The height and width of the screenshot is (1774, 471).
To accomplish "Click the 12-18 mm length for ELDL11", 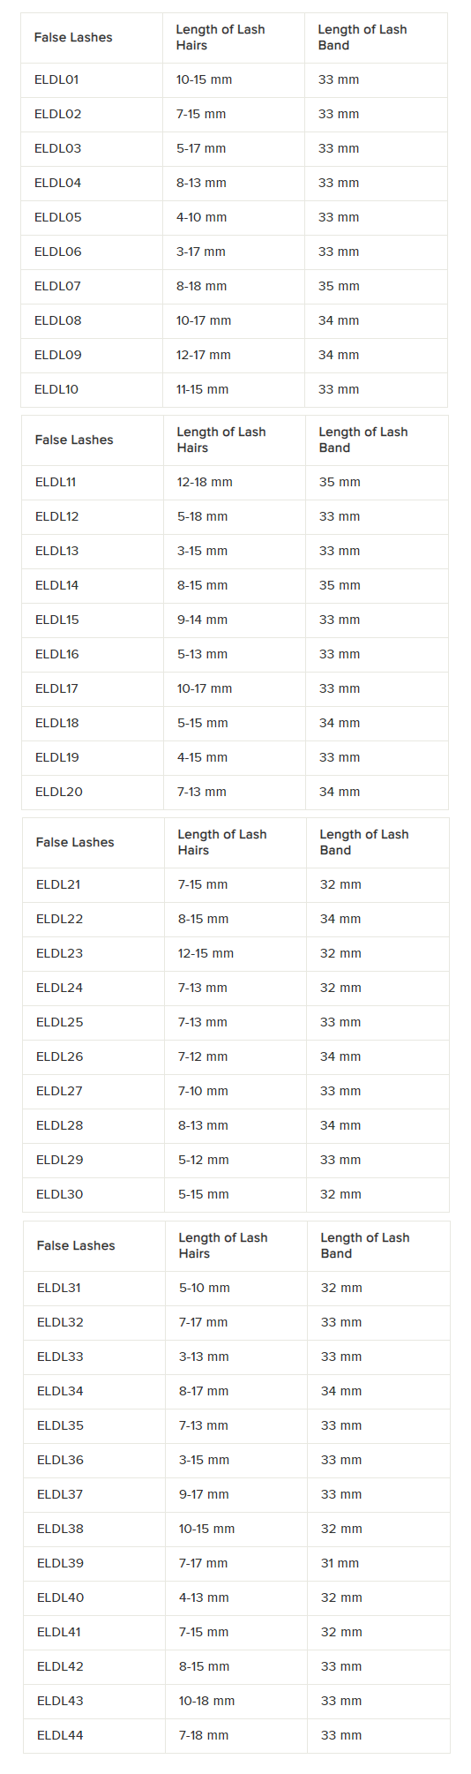I will (x=205, y=482).
